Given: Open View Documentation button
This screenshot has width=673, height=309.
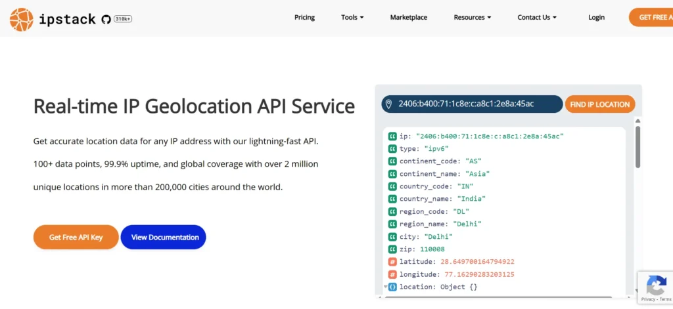Looking at the screenshot, I should click(164, 237).
